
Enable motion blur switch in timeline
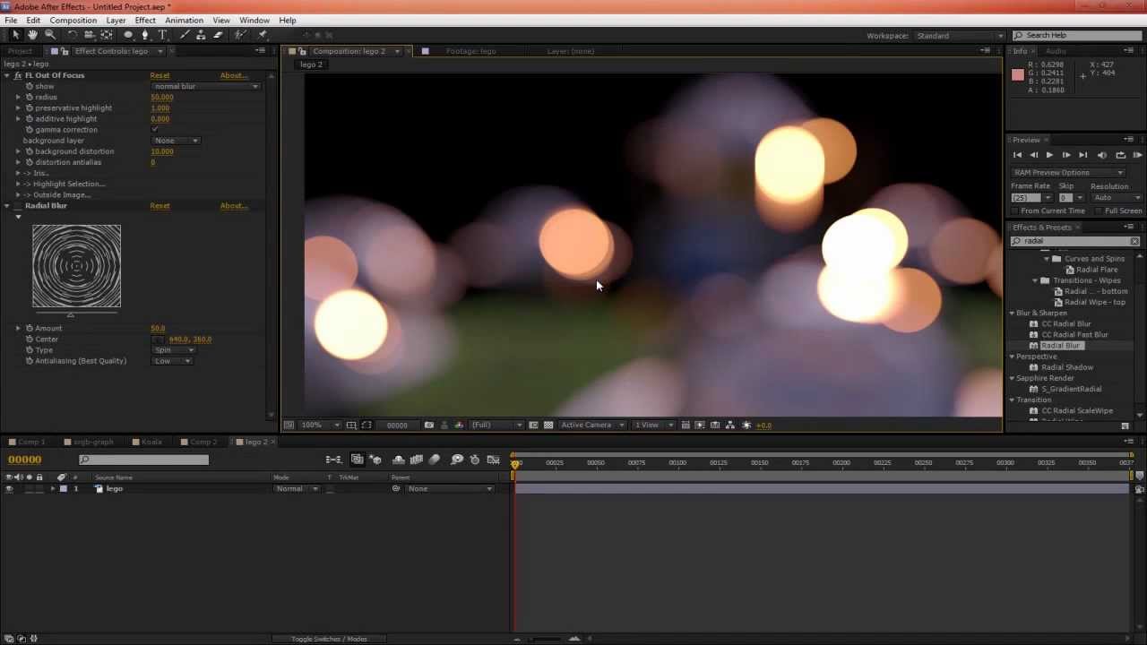tap(434, 460)
